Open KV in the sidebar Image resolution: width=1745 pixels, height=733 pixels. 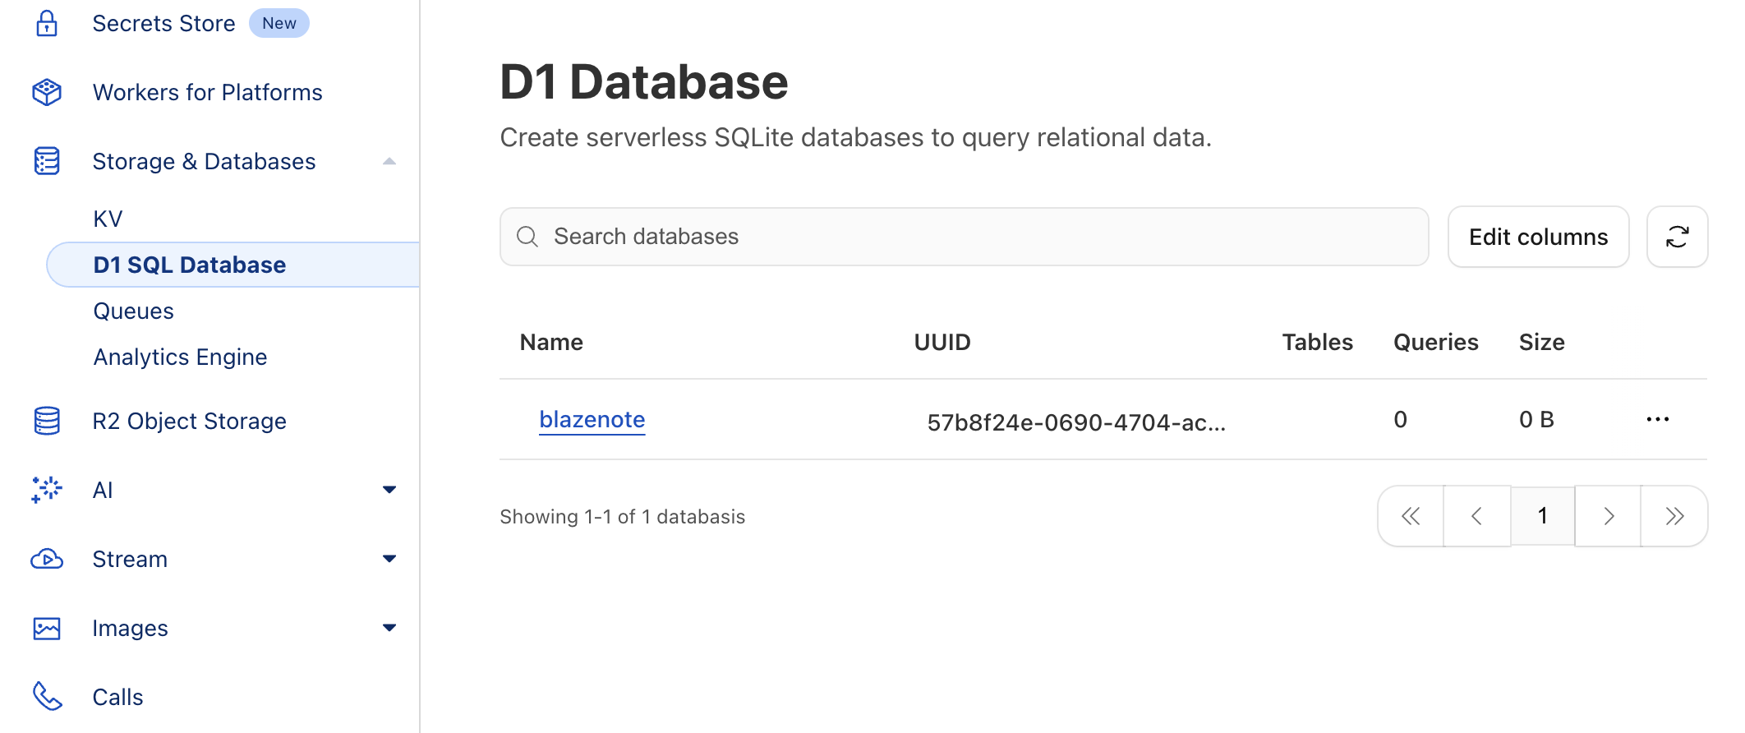[108, 219]
